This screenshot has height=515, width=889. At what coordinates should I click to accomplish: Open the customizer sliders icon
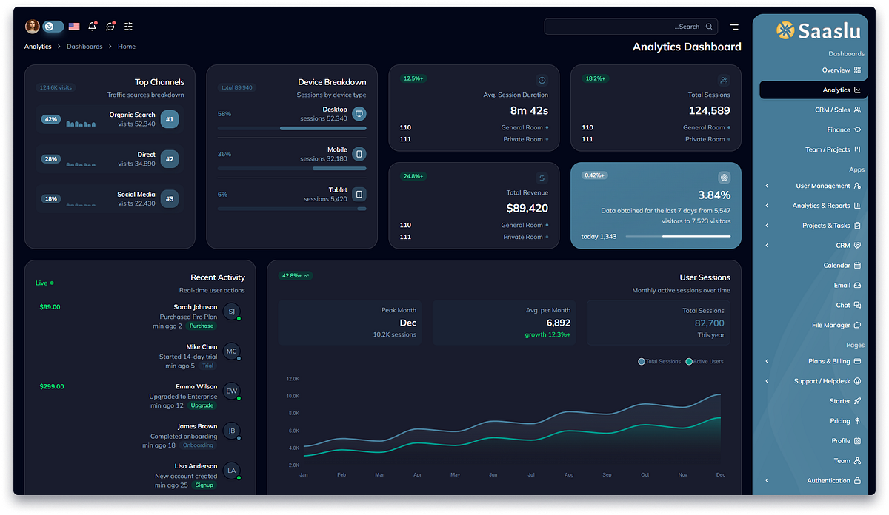128,27
